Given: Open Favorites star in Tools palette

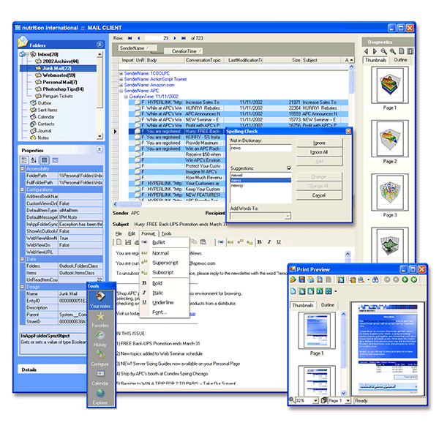Looking at the screenshot, I should 100,320.
